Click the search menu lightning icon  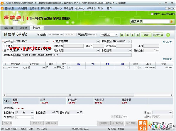pos(172,21)
